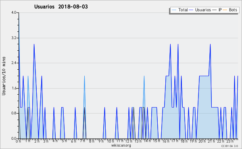Image resolution: width=242 pixels, height=149 pixels.
Task: Click the wikiscan.org label below the chart
Action: coord(121,145)
